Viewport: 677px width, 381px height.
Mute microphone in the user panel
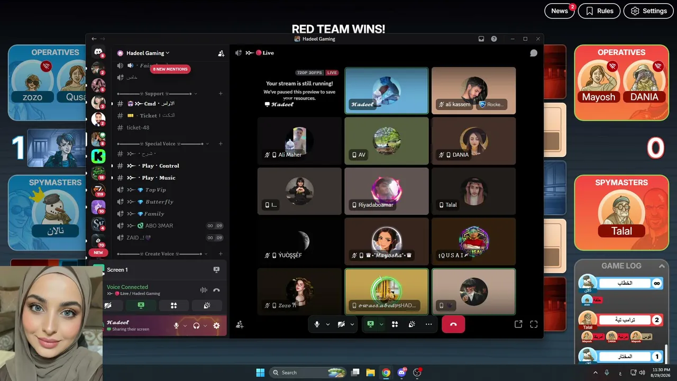pyautogui.click(x=177, y=326)
